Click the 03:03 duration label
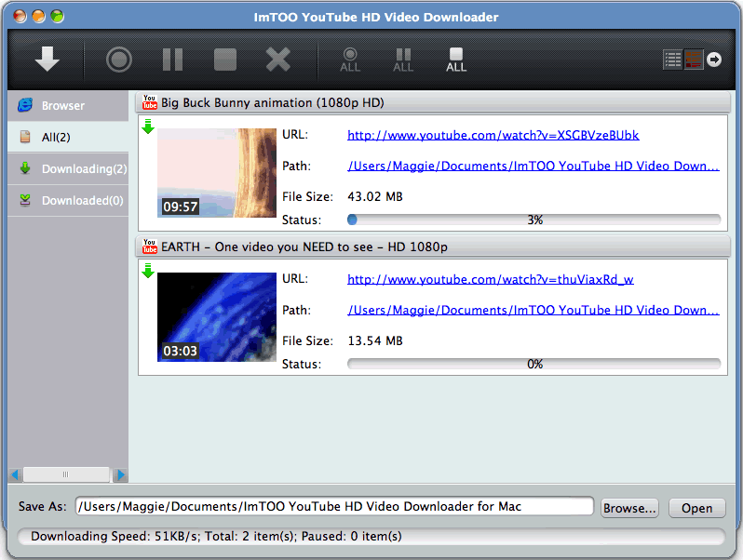Viewport: 743px width, 560px height. click(180, 351)
